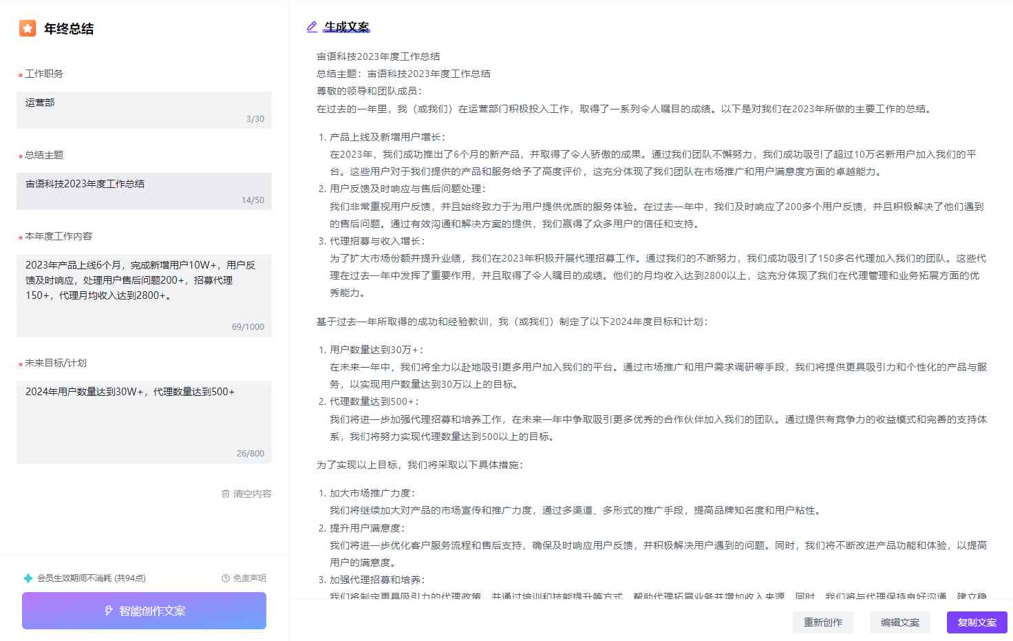The image size is (1013, 641).
Task: Click the 未来目标/计划 field label
Action: [x=56, y=363]
